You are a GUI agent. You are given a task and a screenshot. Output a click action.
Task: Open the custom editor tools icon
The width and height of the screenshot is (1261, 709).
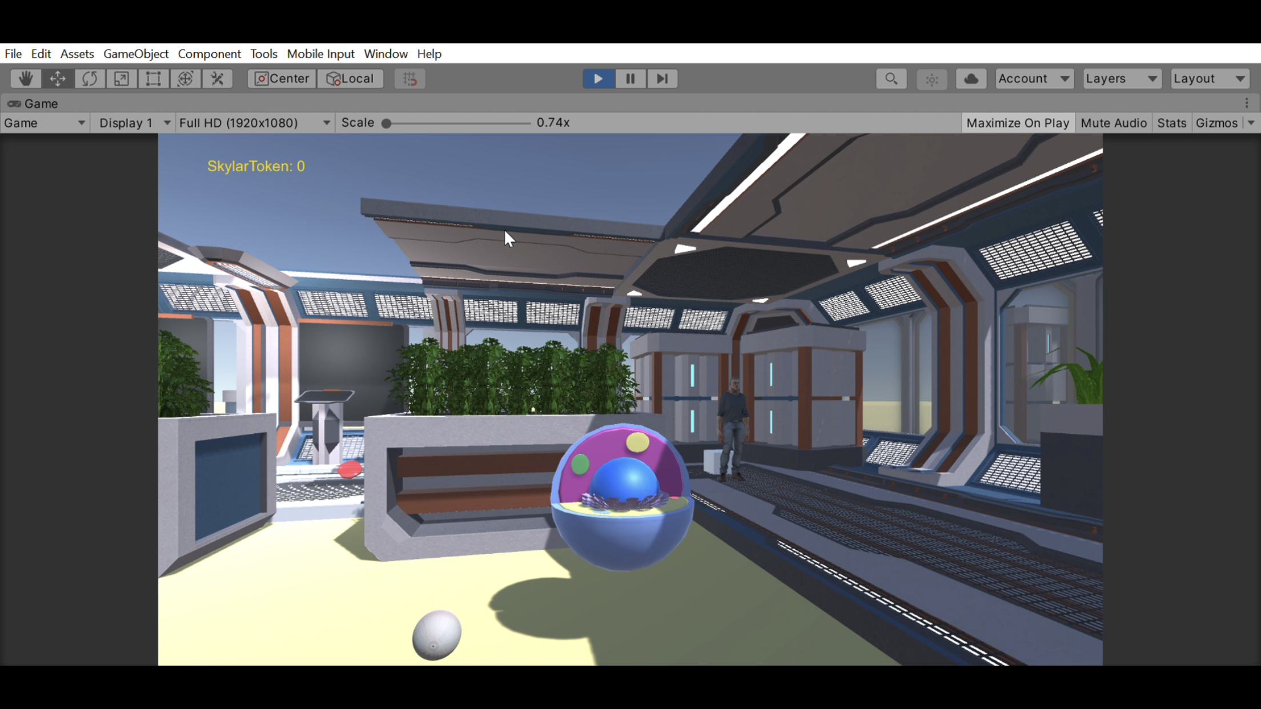[x=217, y=79]
